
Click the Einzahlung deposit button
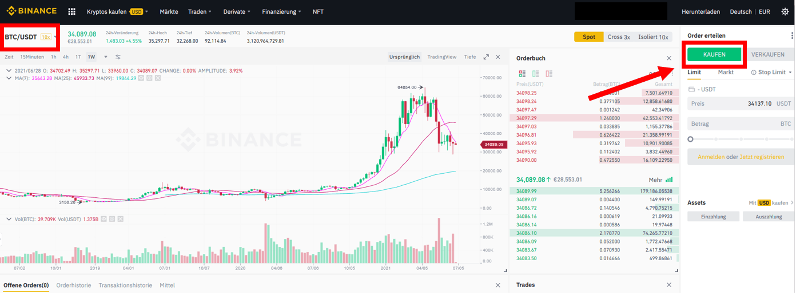[x=713, y=217]
